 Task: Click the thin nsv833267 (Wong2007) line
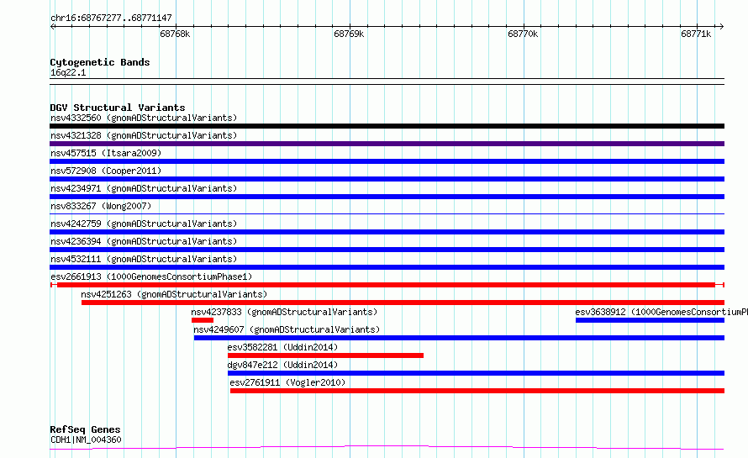387,213
